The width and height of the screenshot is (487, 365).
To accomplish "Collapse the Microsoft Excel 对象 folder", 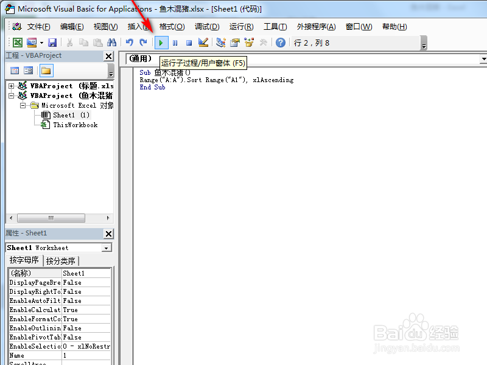I will click(x=23, y=105).
